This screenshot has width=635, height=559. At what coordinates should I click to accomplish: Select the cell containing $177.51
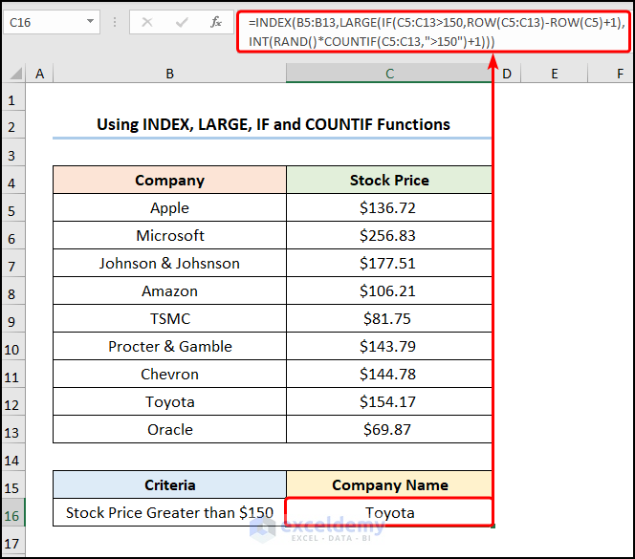click(x=389, y=264)
